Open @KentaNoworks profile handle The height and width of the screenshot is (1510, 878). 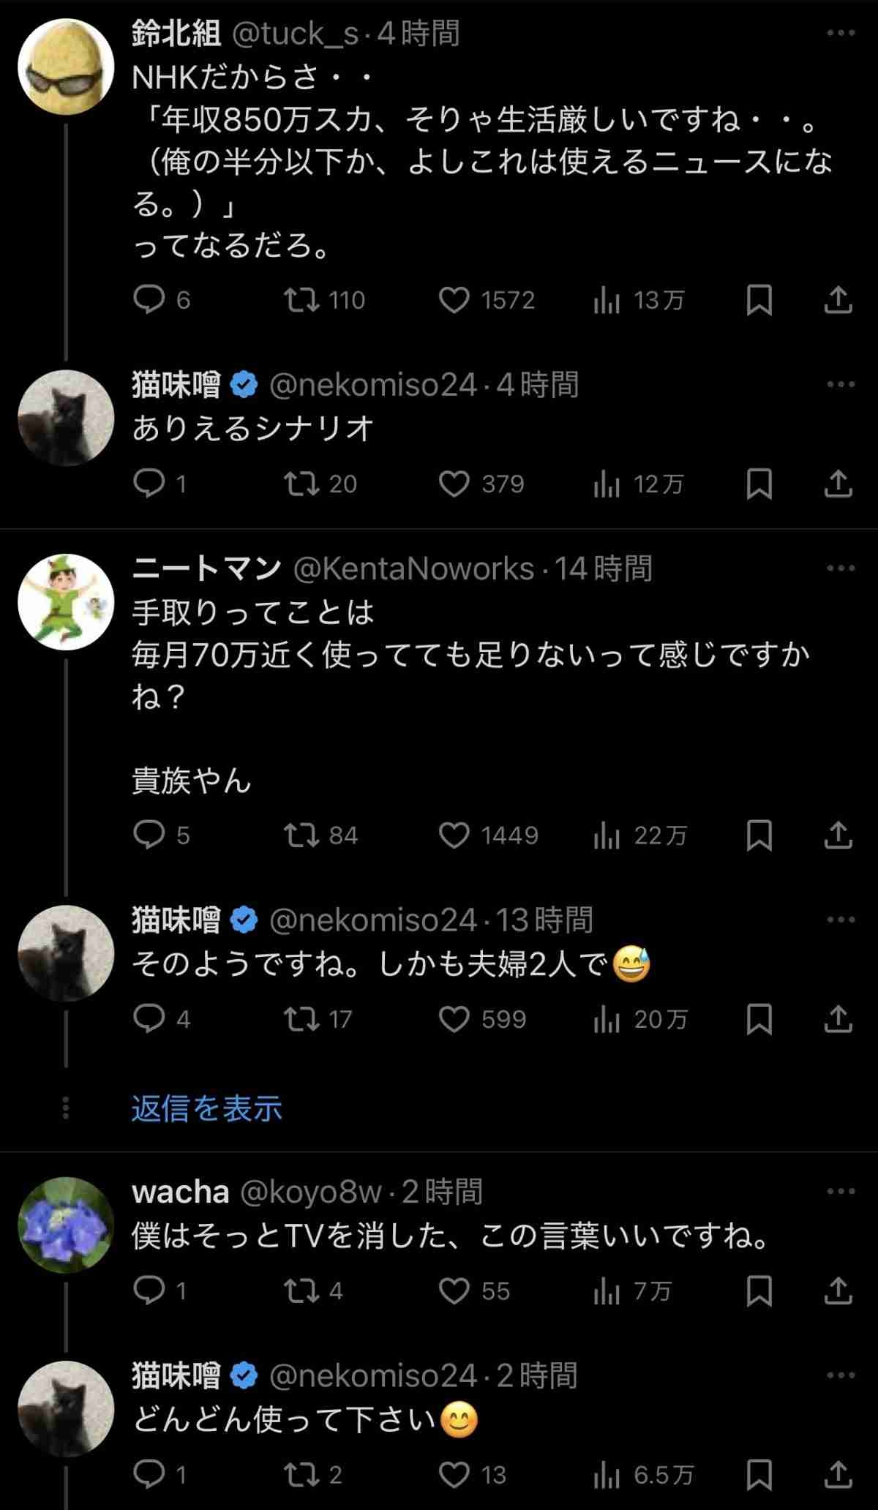point(413,569)
